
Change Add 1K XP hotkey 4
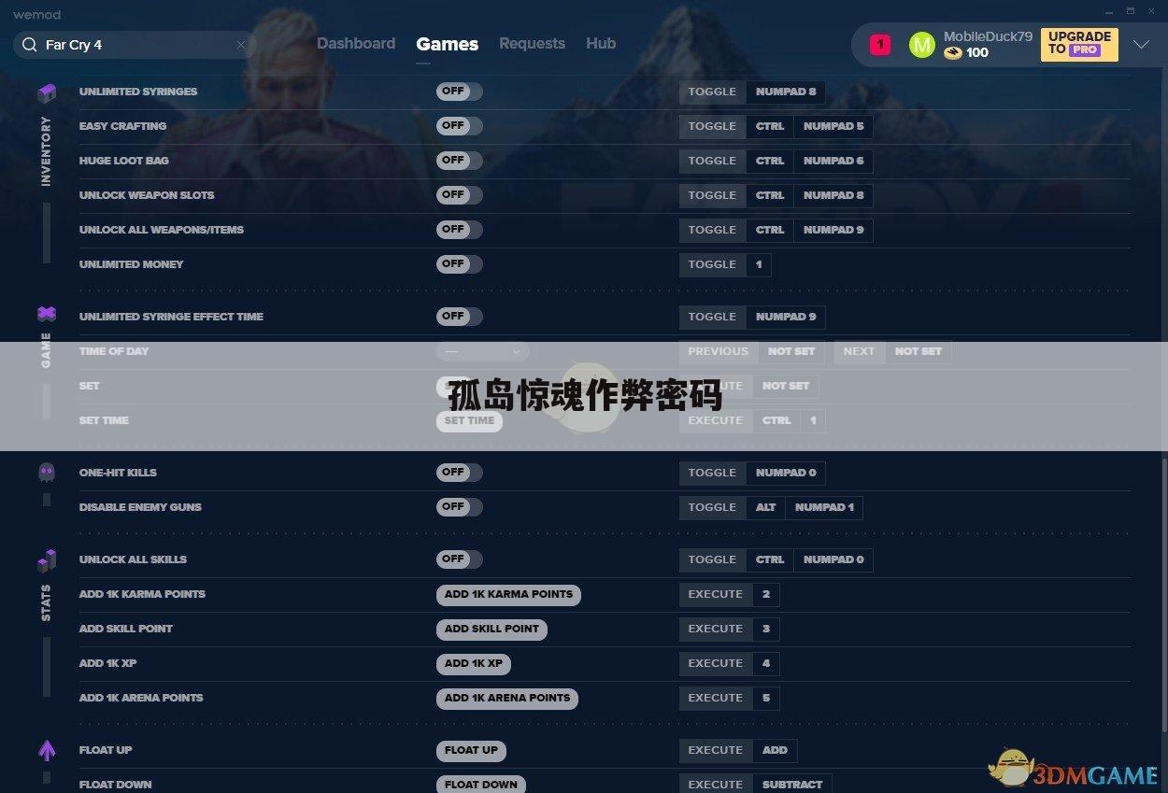766,663
